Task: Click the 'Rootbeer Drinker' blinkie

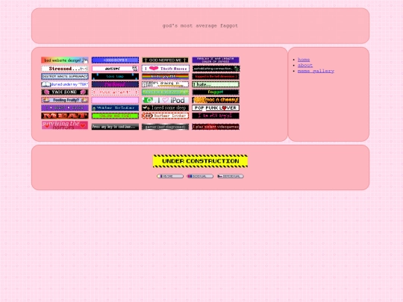Action: point(165,116)
